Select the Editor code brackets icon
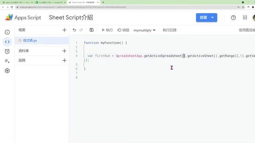 click(7, 42)
